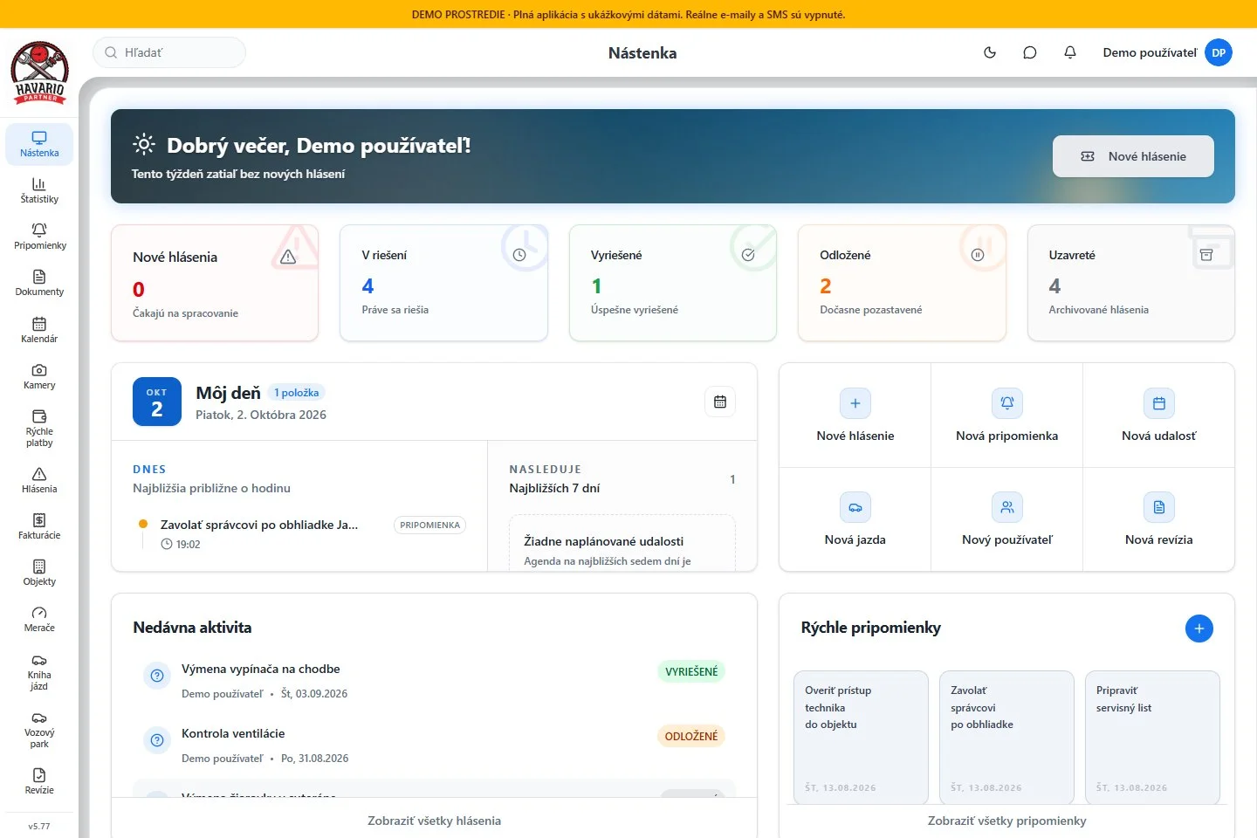Open the Nové hlásenia stat card
Image resolution: width=1257 pixels, height=838 pixels.
215,283
